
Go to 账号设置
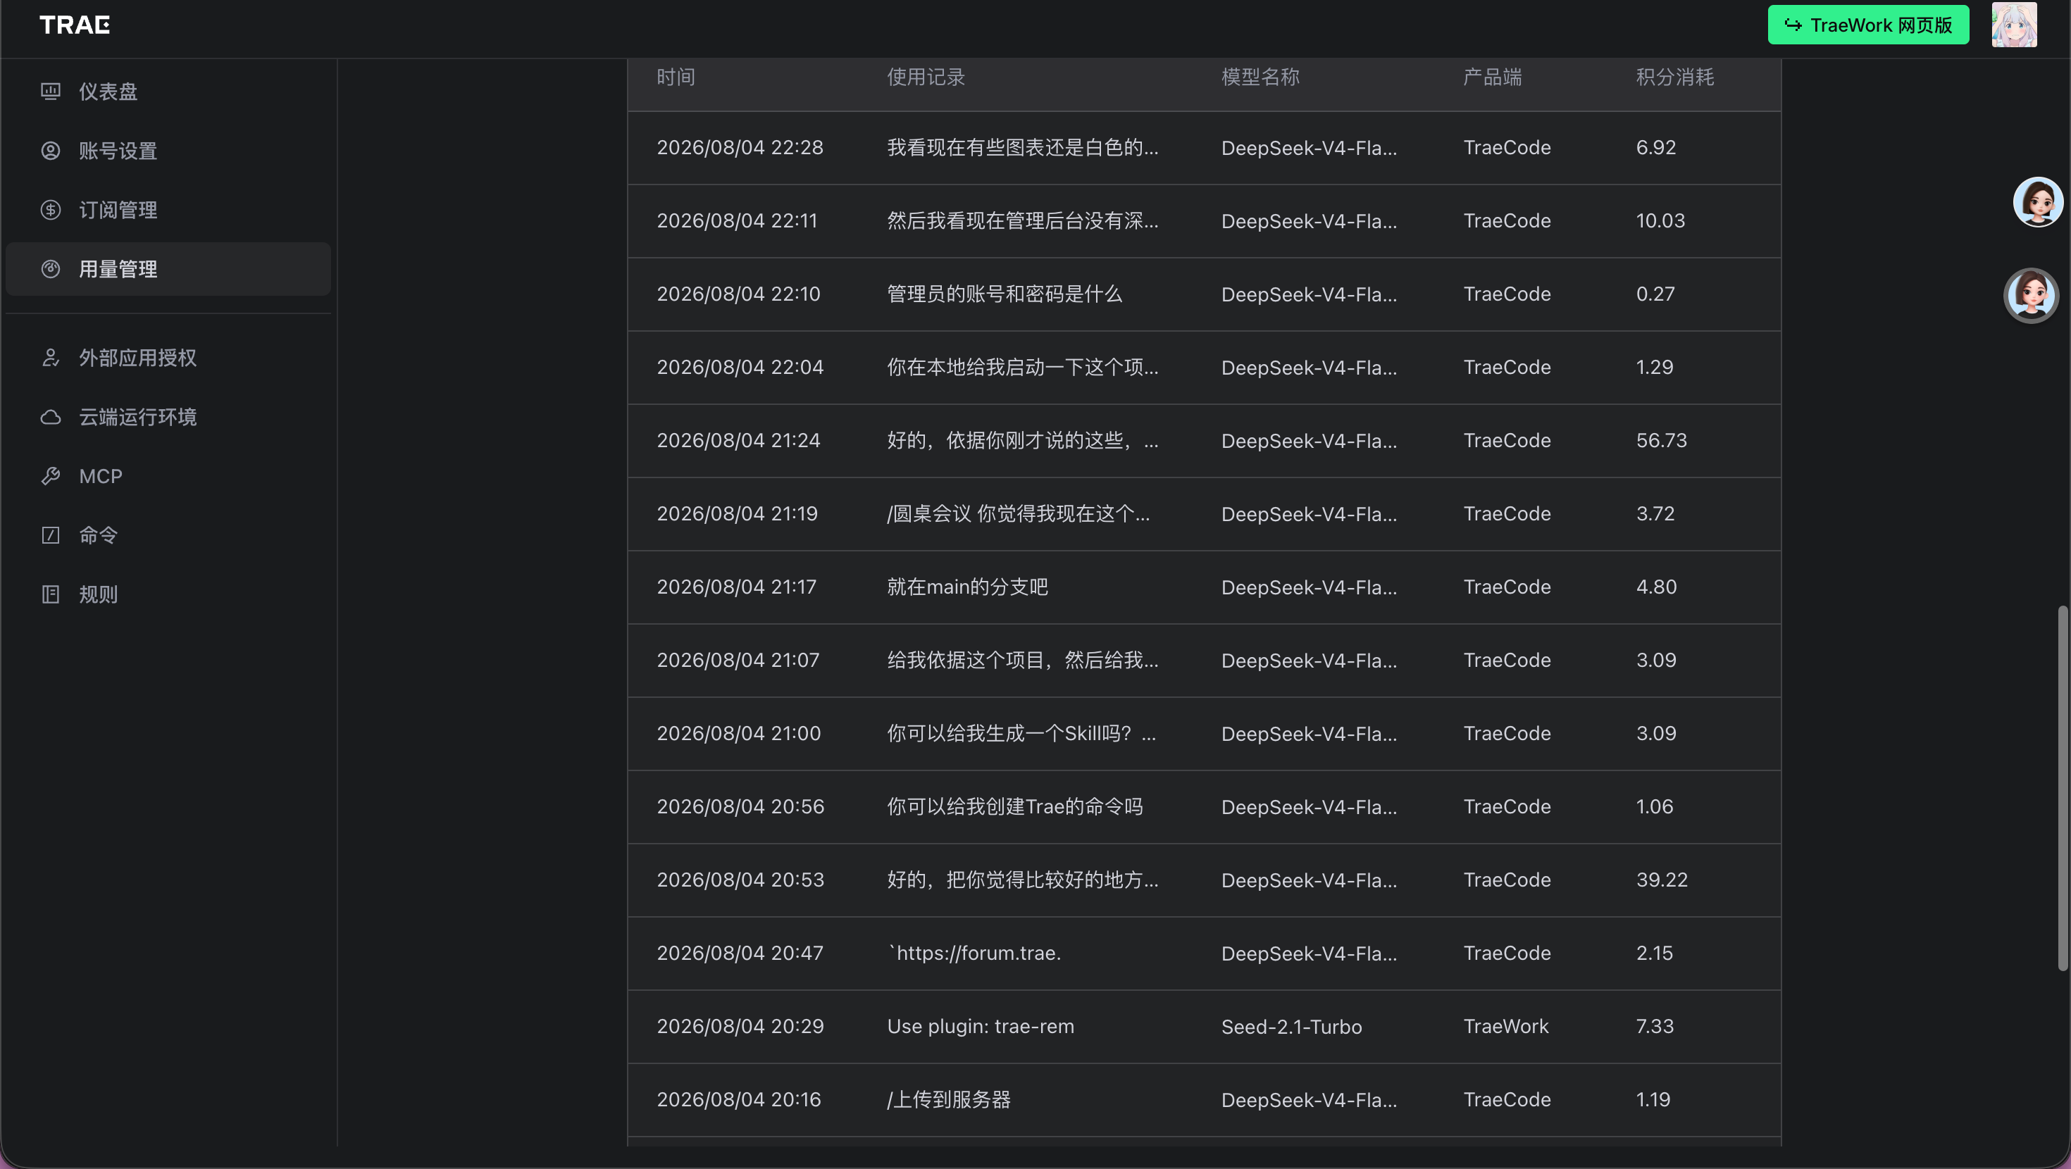[x=168, y=151]
